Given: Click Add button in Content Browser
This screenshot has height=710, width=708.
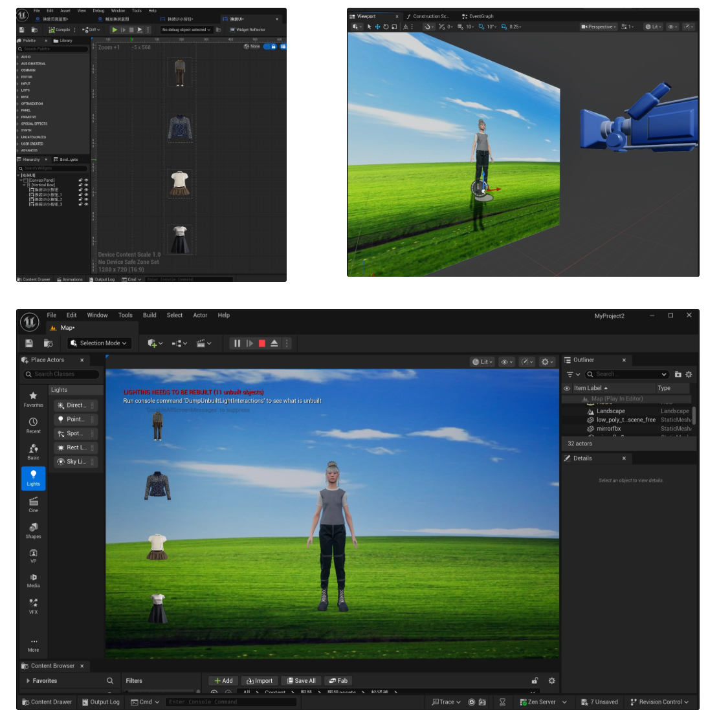Looking at the screenshot, I should 223,680.
